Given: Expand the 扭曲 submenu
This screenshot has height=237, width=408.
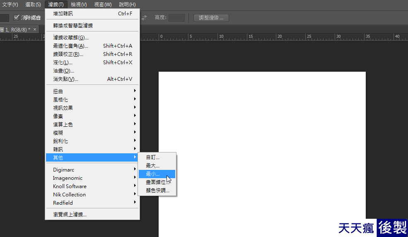Looking at the screenshot, I should (x=92, y=91).
